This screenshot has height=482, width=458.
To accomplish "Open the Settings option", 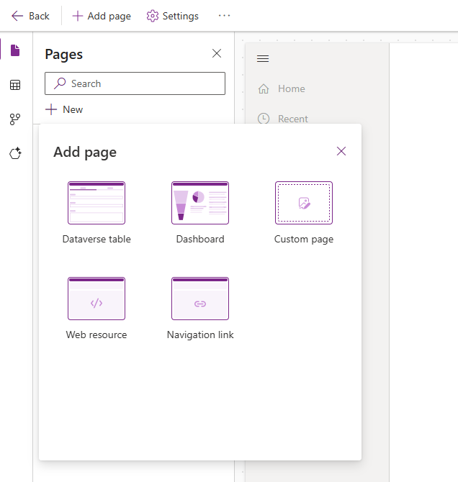I will (x=173, y=16).
